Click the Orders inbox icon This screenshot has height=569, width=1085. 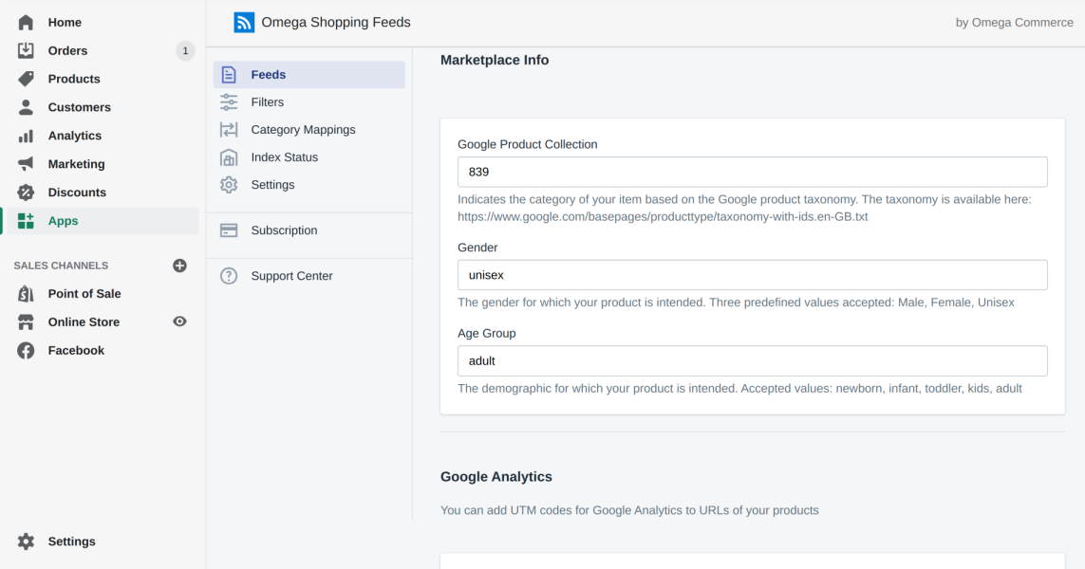pos(26,50)
